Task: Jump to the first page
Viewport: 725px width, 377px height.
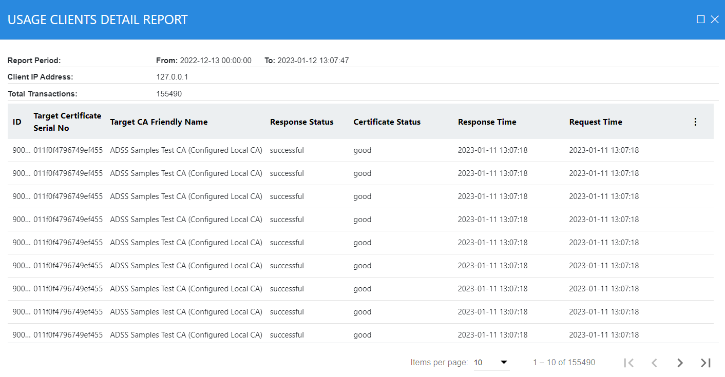Action: pos(628,363)
